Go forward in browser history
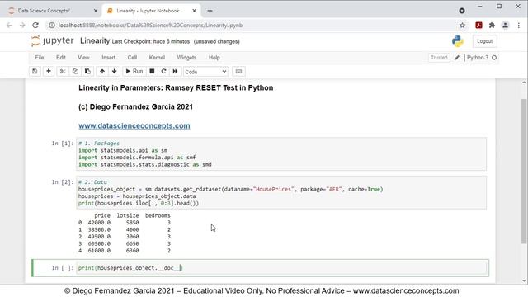Screen dimensions: 528x297 (x=22, y=26)
